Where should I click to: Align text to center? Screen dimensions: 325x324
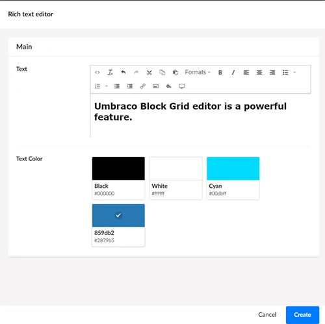259,72
